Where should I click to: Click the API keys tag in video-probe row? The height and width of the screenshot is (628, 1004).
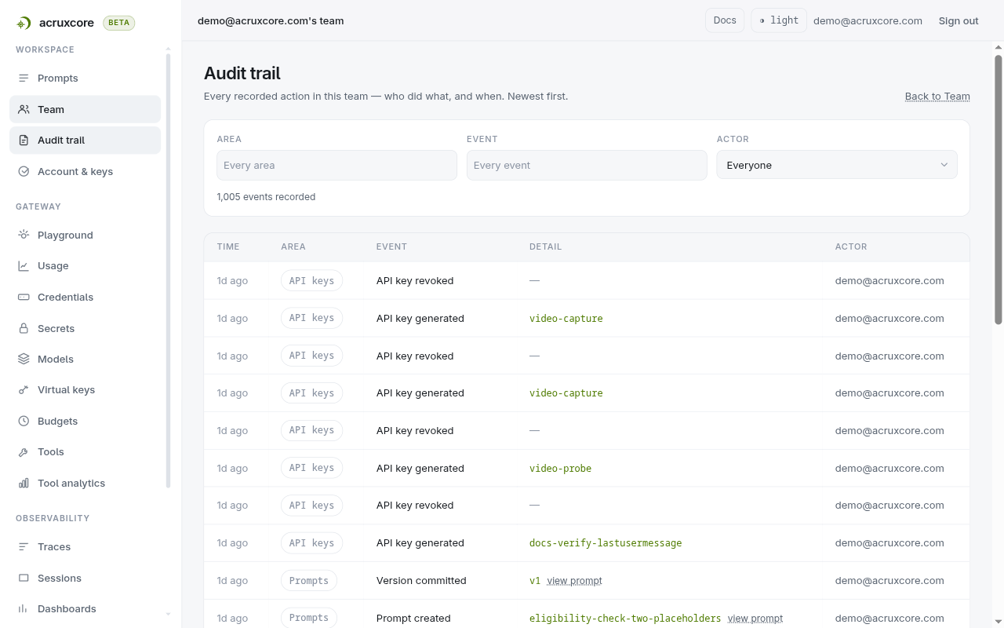(311, 468)
